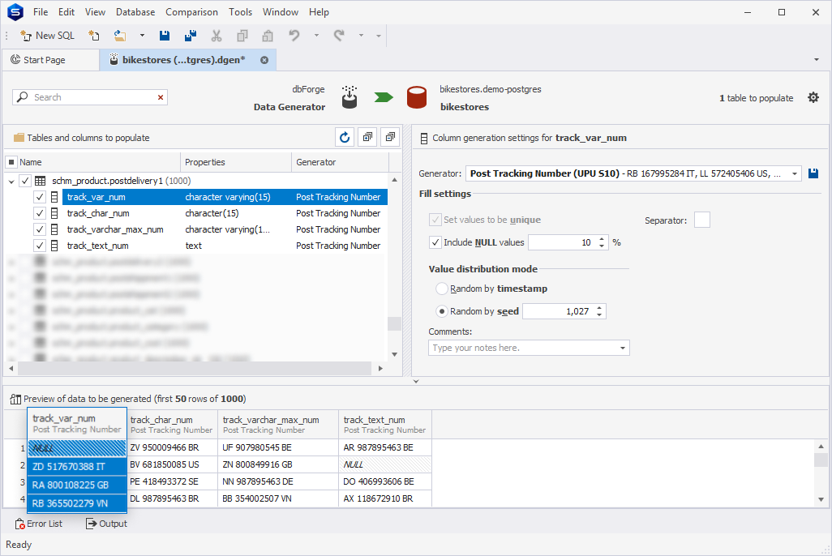The height and width of the screenshot is (556, 832).
Task: Open the Redo history dropdown arrow
Action: [361, 36]
